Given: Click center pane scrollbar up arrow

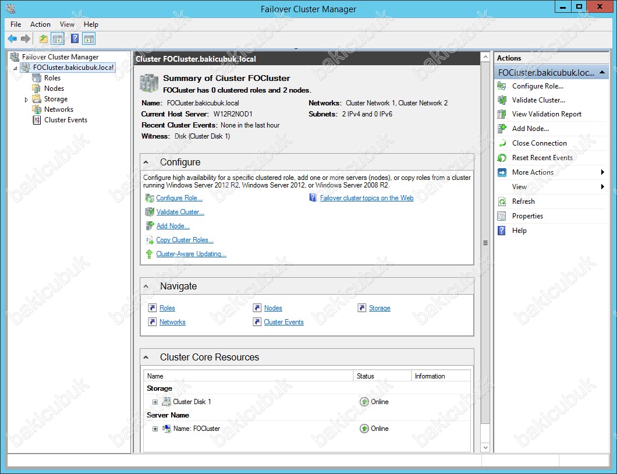Looking at the screenshot, I should point(485,57).
